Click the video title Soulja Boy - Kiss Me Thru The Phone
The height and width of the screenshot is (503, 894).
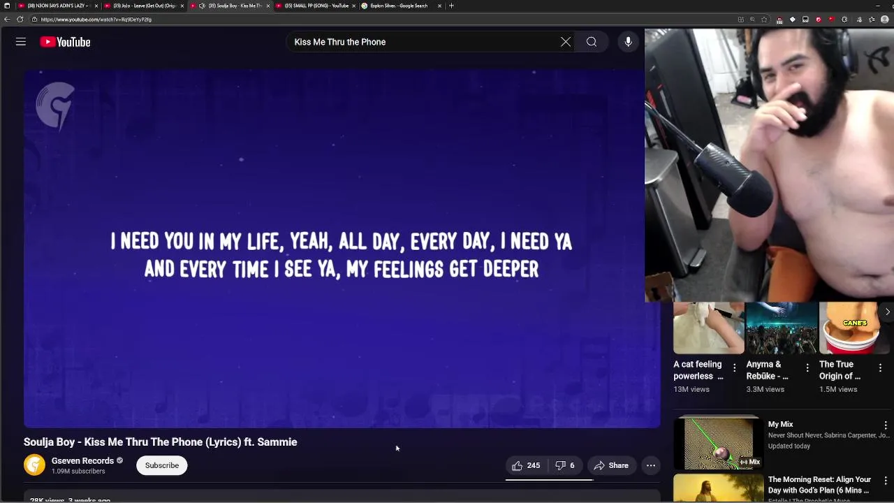tap(160, 442)
